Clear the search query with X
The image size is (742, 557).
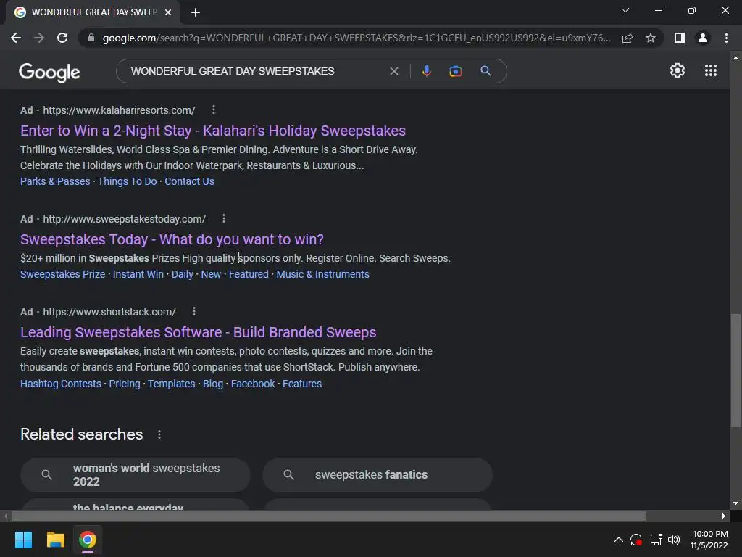pyautogui.click(x=393, y=71)
